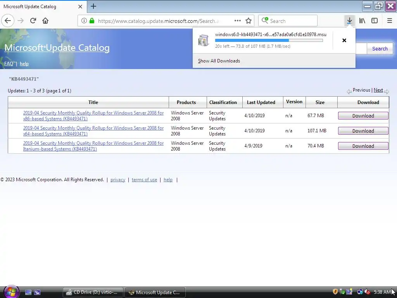Viewport: 397px width, 298px height.
Task: Bookmark this page with the star
Action: click(249, 21)
